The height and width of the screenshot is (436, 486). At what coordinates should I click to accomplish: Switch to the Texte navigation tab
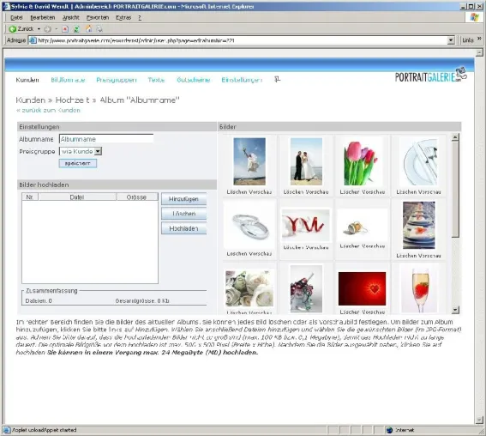156,80
